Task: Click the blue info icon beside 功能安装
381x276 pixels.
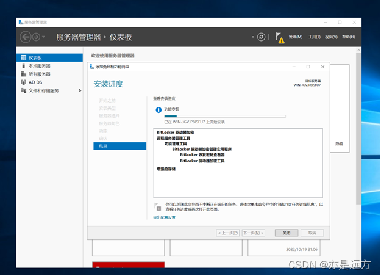Action: 158,110
